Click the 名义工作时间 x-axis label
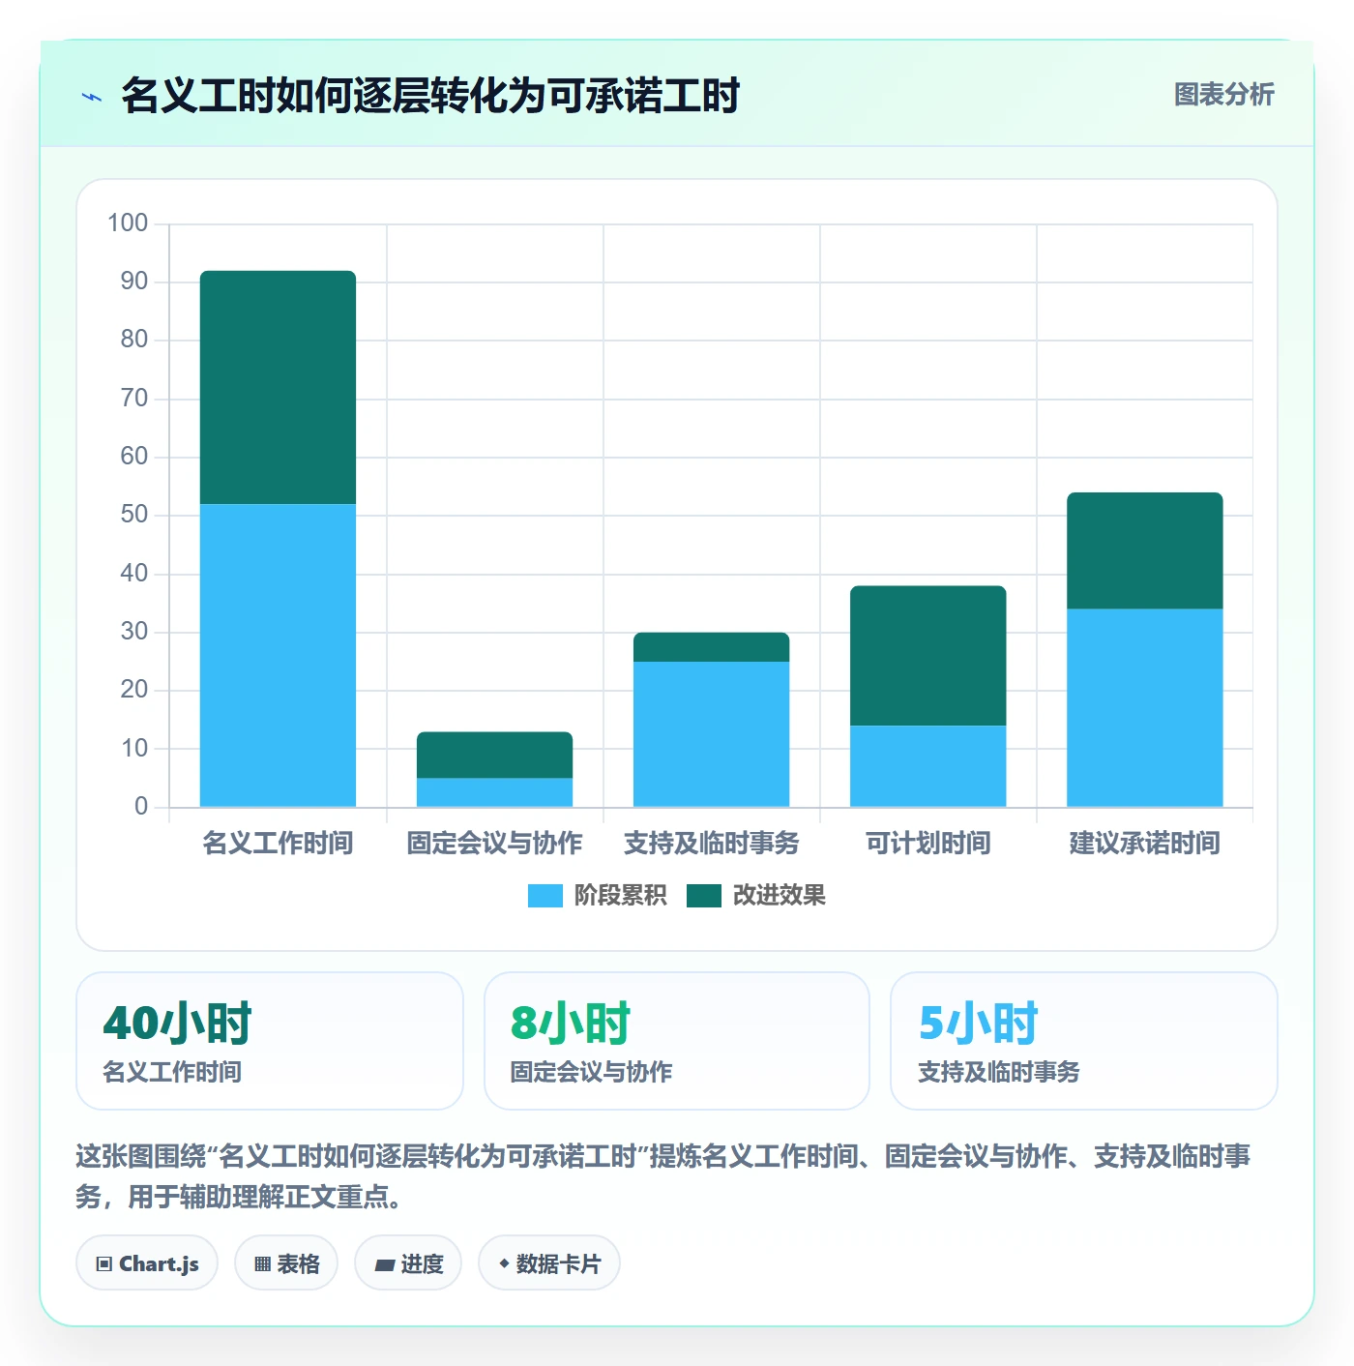1354x1366 pixels. point(278,844)
